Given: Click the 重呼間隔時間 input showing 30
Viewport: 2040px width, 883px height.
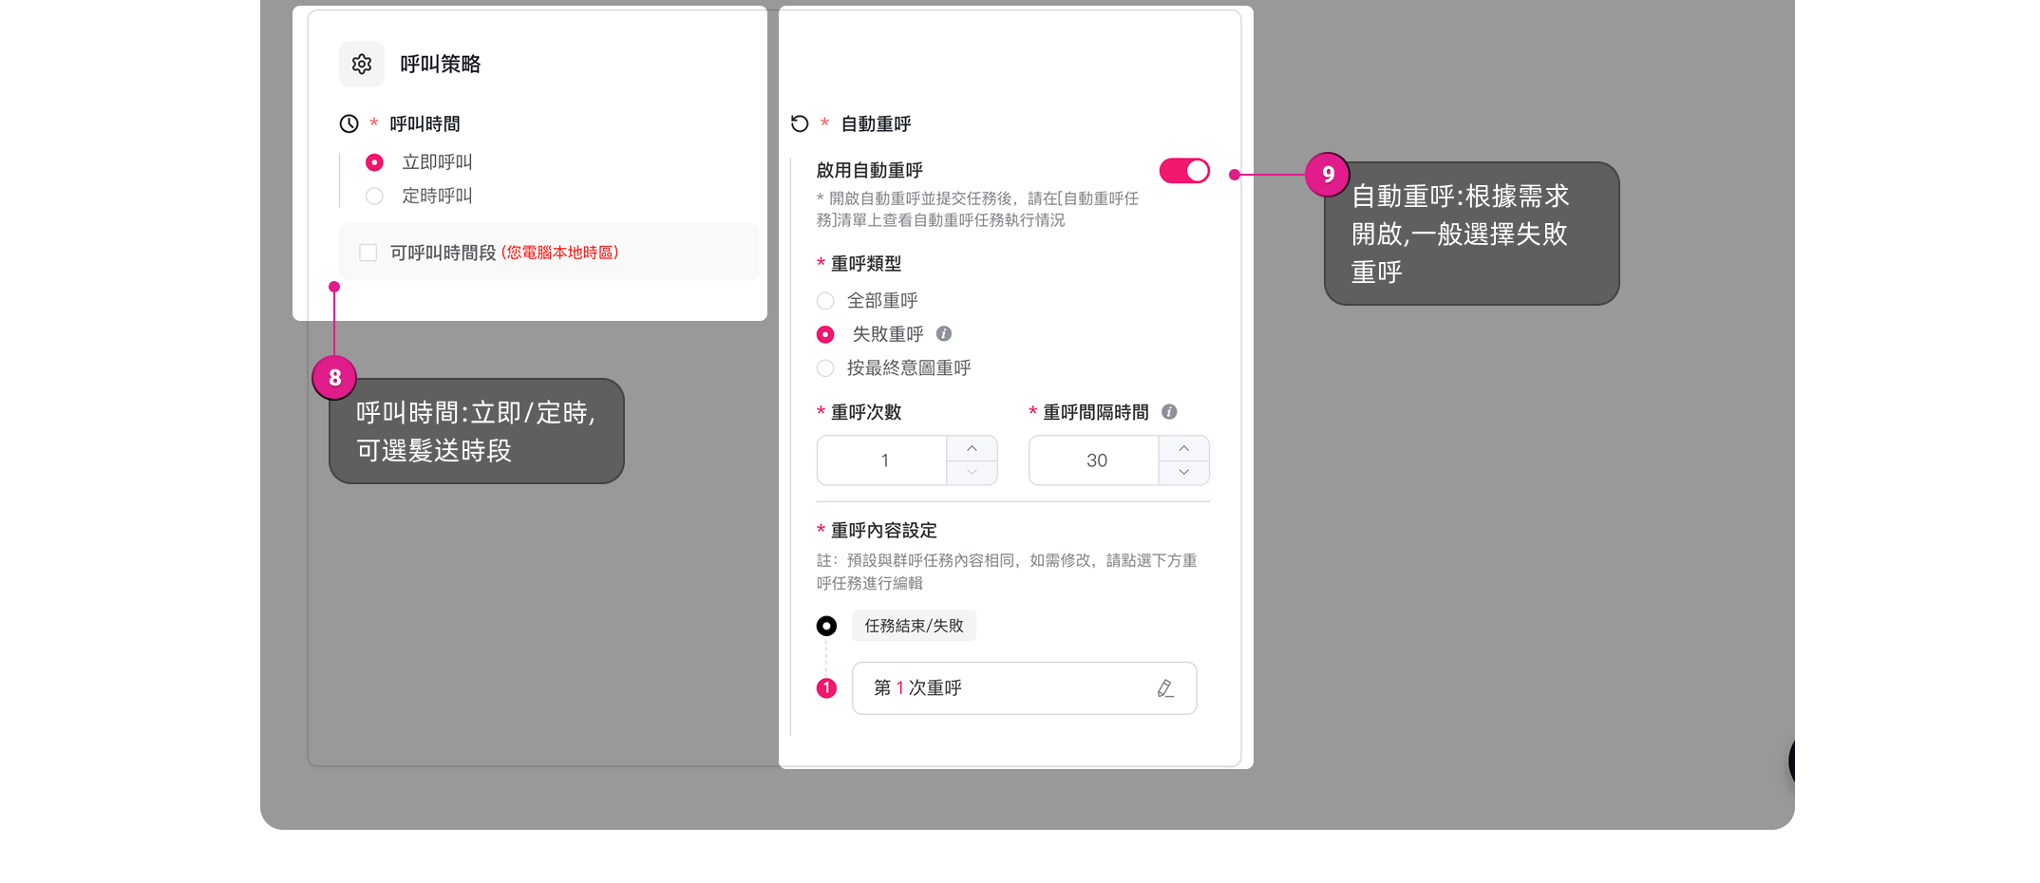Looking at the screenshot, I should 1095,460.
